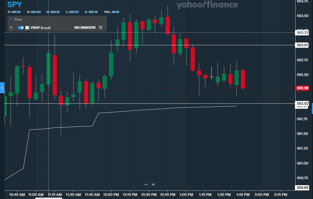Click the 563.50 price axis label
This screenshot has width=313, height=199.
coord(302,16)
